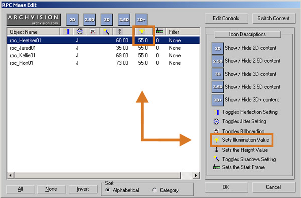This screenshot has width=301, height=198.
Task: Click the reflection setting column header icon
Action: [67, 31]
